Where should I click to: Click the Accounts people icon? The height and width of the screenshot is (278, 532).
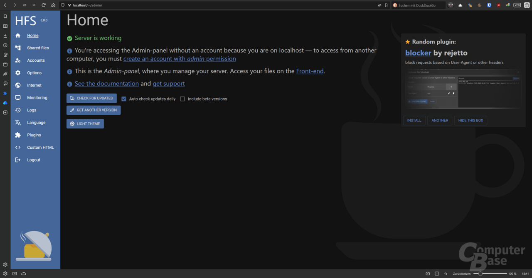18,60
